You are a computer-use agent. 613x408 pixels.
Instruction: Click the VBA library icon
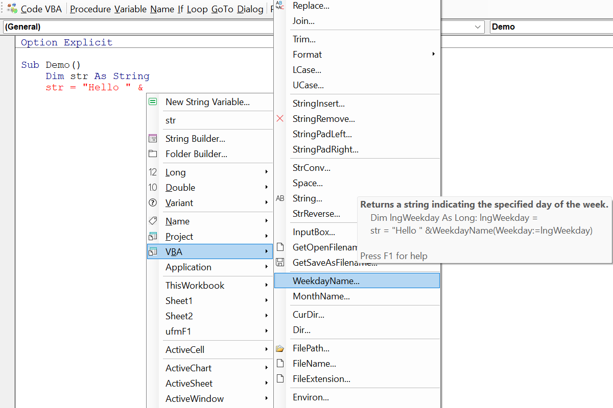pos(153,251)
